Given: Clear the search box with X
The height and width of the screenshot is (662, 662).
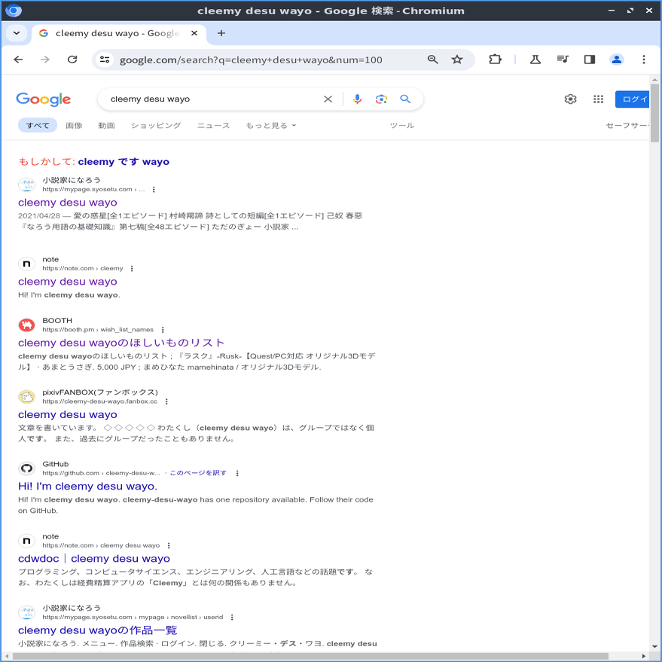Looking at the screenshot, I should (x=328, y=99).
